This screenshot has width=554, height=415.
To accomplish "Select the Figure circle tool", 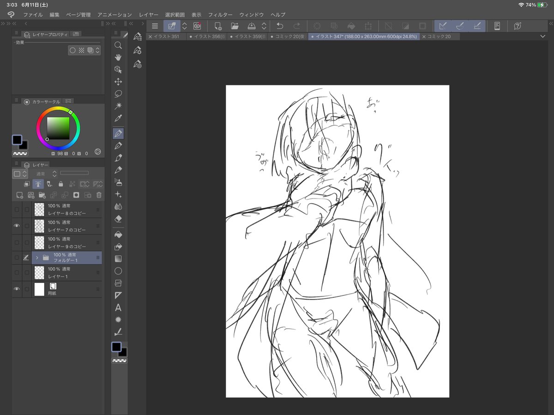I will (118, 271).
